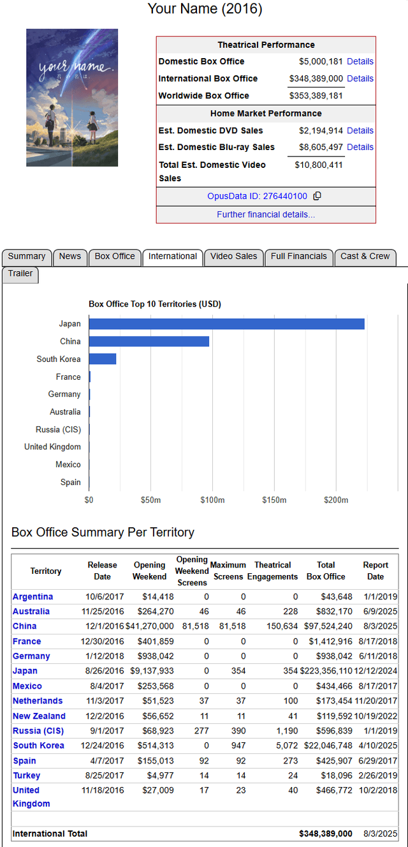Open the South Korea territory link

pos(38,746)
